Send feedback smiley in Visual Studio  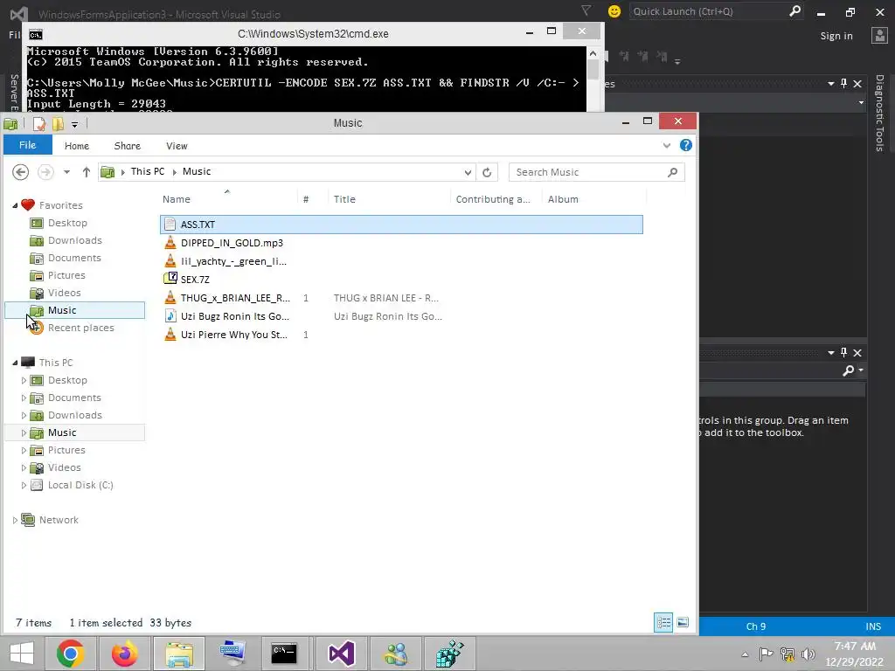pyautogui.click(x=614, y=11)
